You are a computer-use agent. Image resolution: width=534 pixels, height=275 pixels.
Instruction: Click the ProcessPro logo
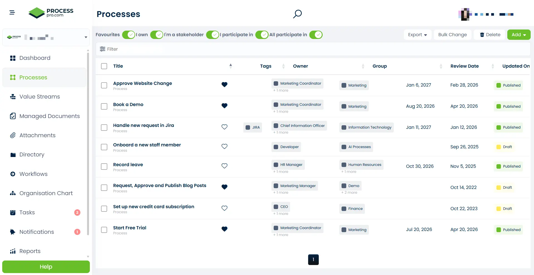(51, 13)
